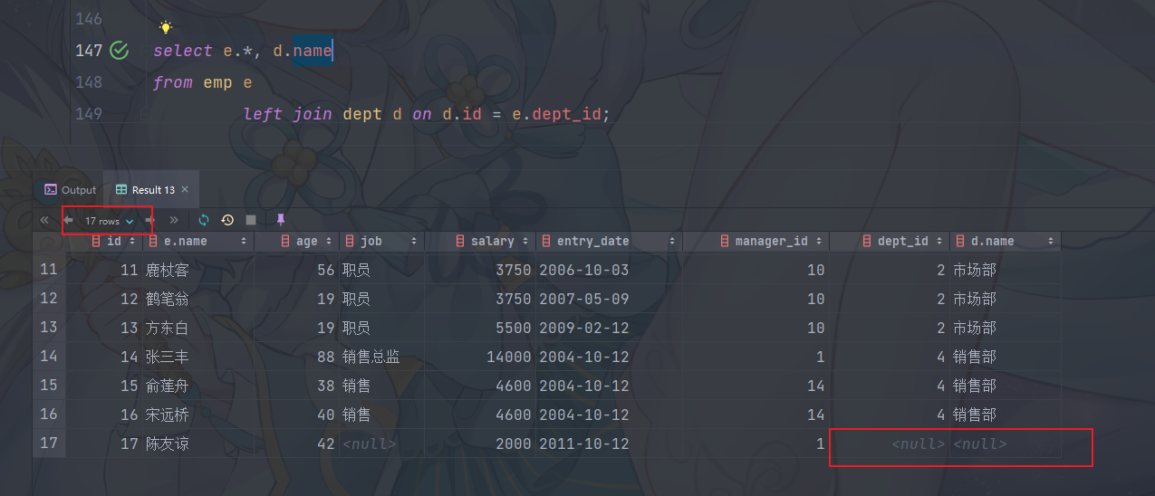Open the 17 rows page size dropdown

[109, 221]
